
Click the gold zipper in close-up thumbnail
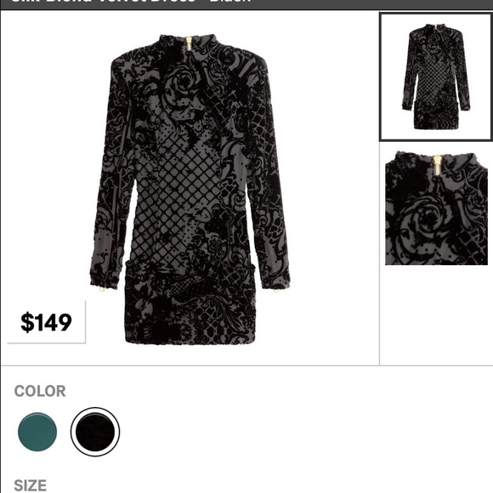click(x=438, y=166)
